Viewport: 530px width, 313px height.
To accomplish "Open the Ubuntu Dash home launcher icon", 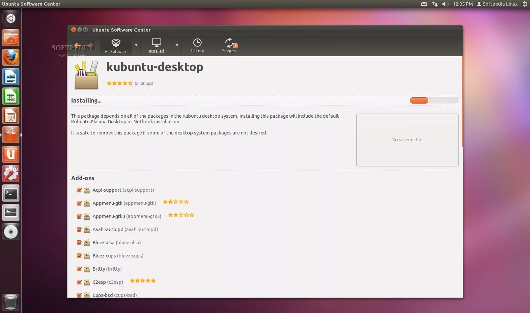I will 11,18.
